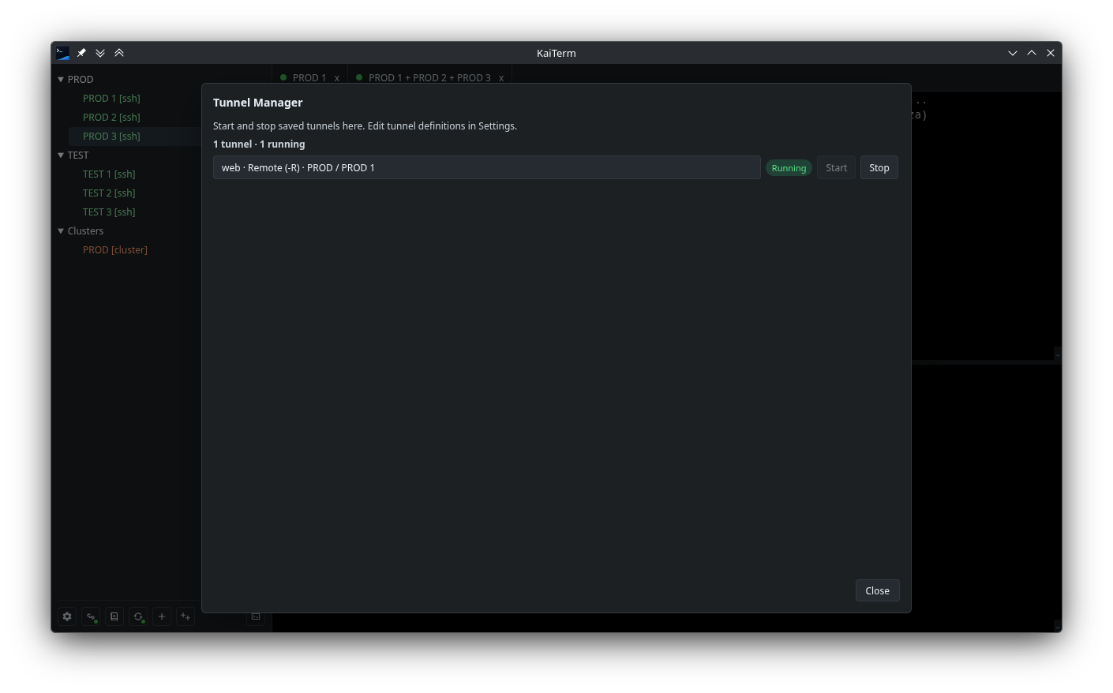Select PROD 1 [ssh] in sidebar
1113x693 pixels.
tap(111, 99)
